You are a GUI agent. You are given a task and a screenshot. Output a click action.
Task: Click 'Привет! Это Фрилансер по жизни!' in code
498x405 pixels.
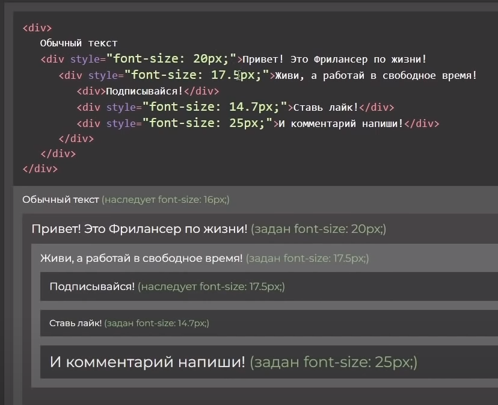(334, 60)
